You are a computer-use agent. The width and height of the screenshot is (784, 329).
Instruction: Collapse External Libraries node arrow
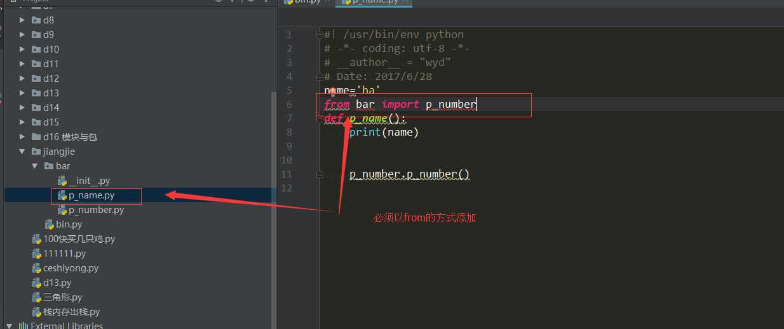(9, 326)
